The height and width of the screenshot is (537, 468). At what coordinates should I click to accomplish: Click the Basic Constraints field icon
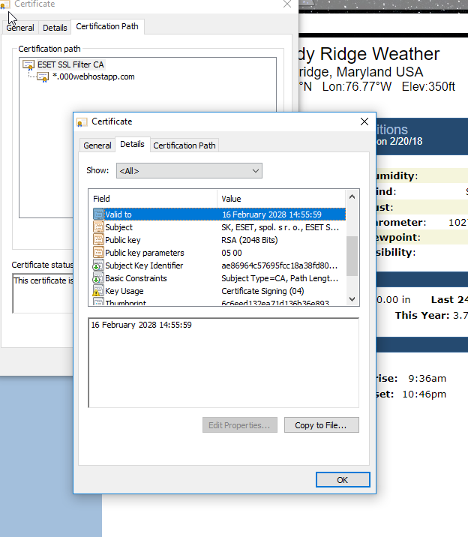(98, 278)
